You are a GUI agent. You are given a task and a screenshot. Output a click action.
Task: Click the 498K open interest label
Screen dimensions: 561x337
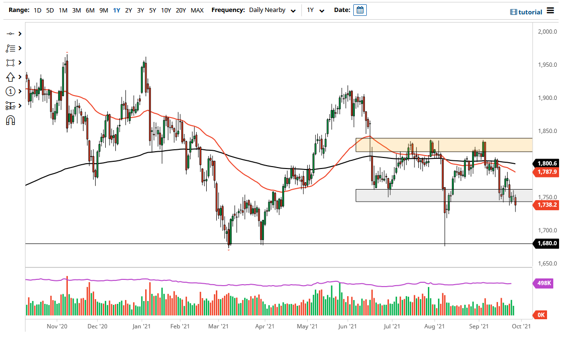coord(544,283)
